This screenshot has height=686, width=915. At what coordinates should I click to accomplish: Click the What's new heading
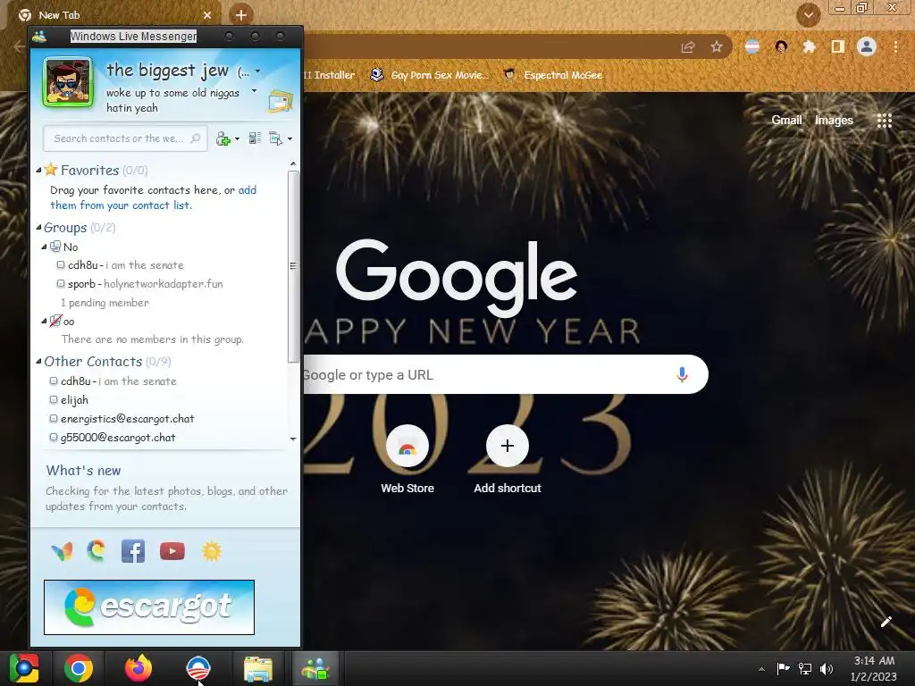tap(83, 470)
